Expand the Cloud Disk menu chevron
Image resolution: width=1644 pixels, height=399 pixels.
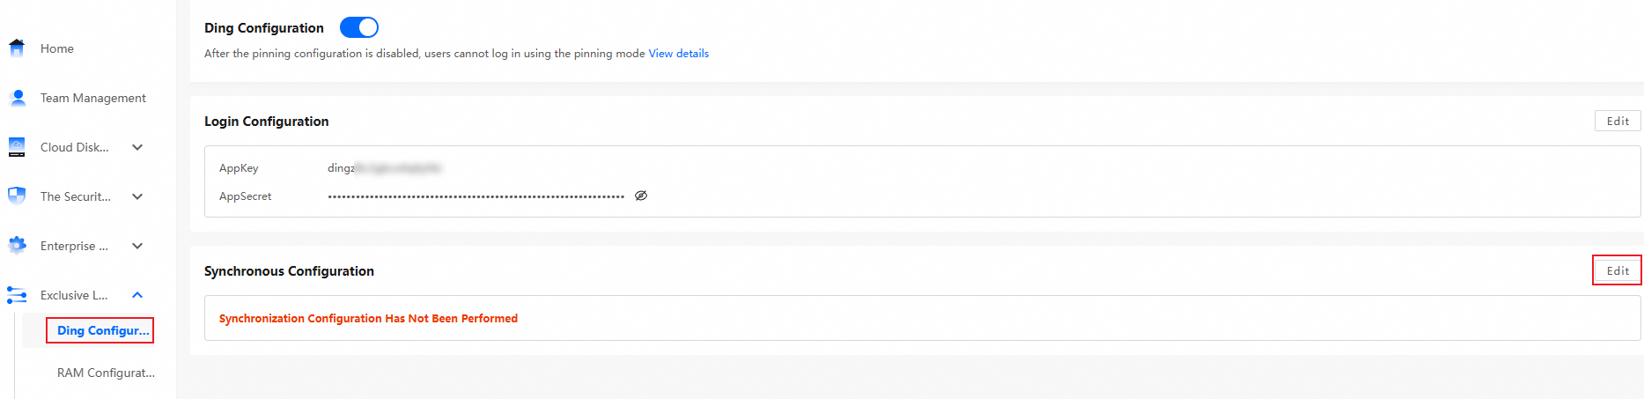pos(137,147)
